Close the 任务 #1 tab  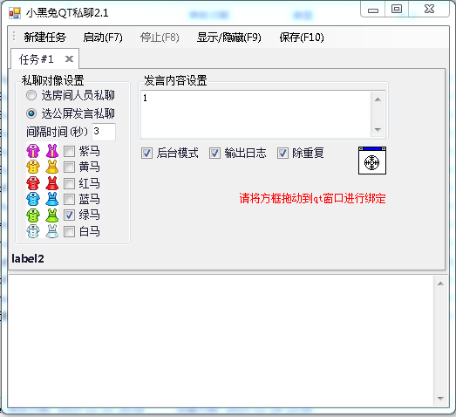coord(69,59)
